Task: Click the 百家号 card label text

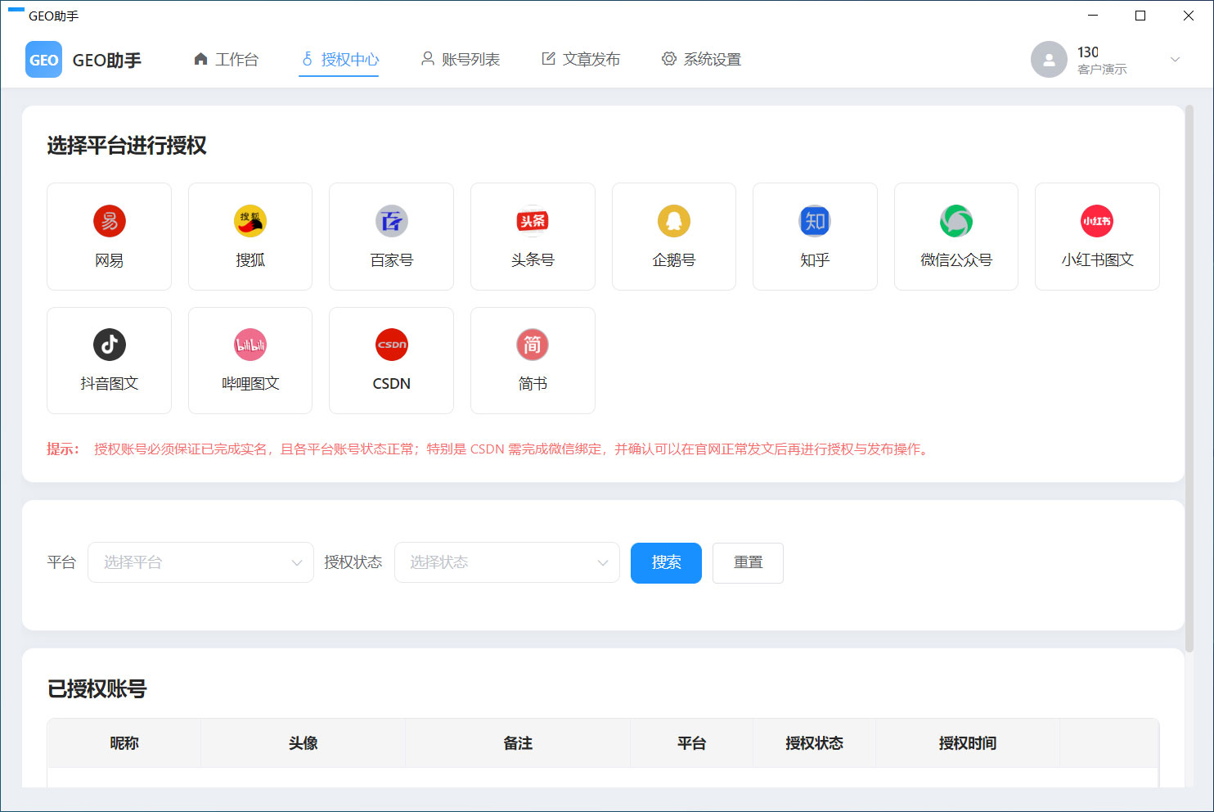Action: pyautogui.click(x=392, y=260)
